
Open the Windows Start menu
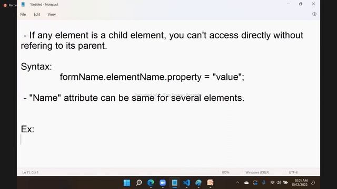pyautogui.click(x=127, y=183)
